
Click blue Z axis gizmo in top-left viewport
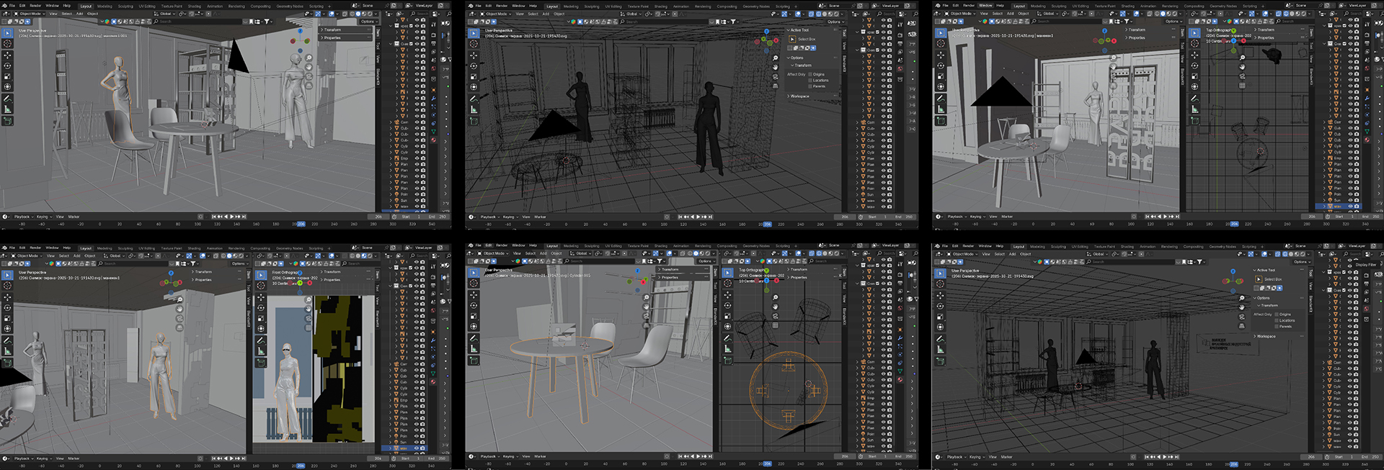301,32
